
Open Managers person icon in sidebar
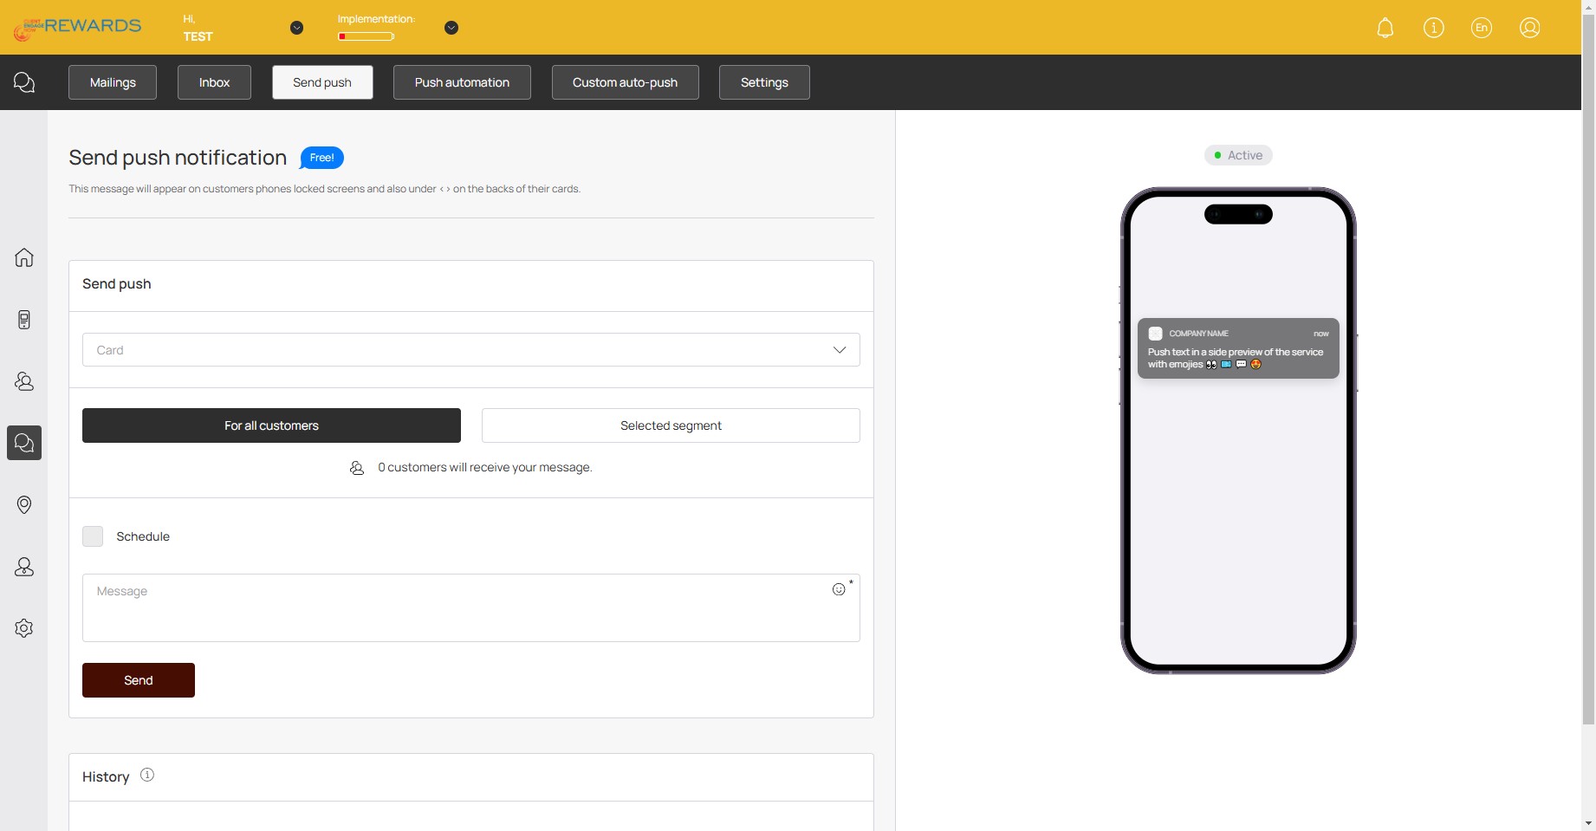[x=24, y=567]
